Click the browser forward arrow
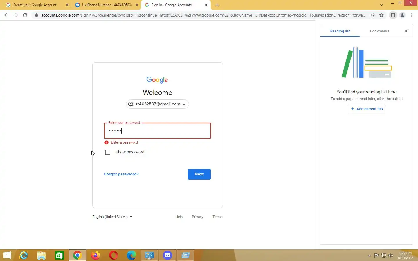418x261 pixels. (16, 15)
